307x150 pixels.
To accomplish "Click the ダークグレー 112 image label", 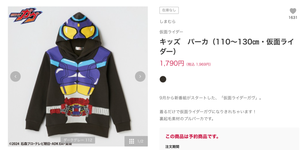I will (78, 140).
